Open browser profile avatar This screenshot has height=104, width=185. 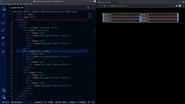[x=180, y=6]
